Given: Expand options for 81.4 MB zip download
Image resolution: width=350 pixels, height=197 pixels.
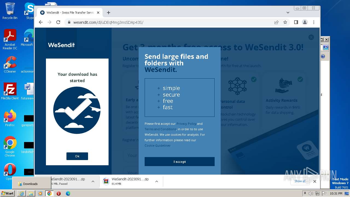Looking at the screenshot, I should [157, 181].
